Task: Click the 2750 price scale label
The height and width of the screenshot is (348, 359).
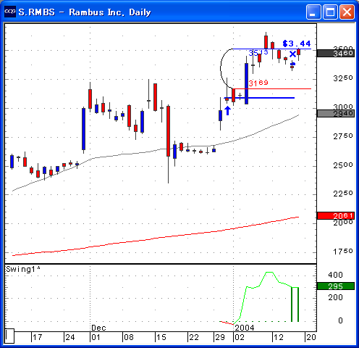Action: tap(343, 136)
